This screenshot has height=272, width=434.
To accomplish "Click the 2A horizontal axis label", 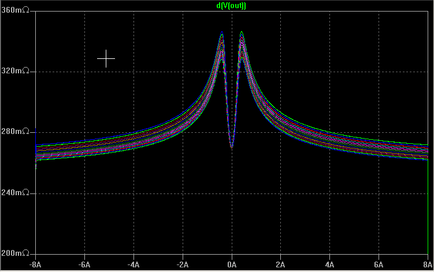I will click(280, 265).
